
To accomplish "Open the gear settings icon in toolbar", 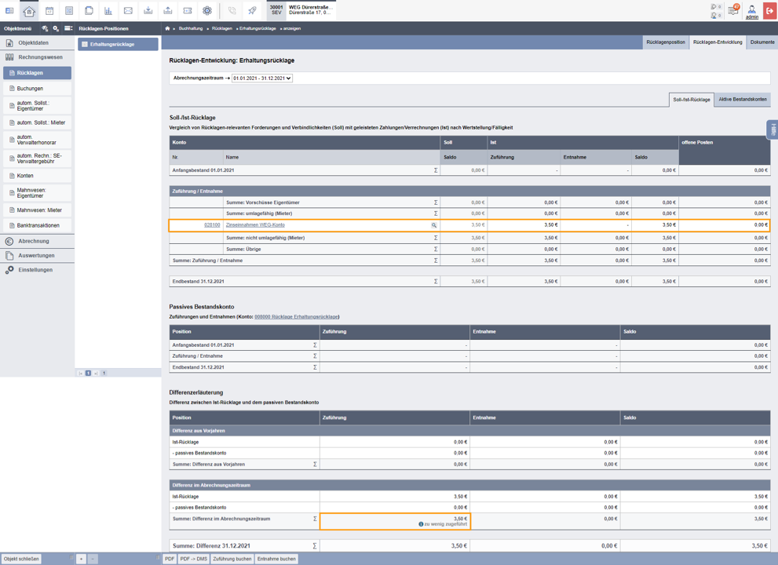I will click(207, 10).
